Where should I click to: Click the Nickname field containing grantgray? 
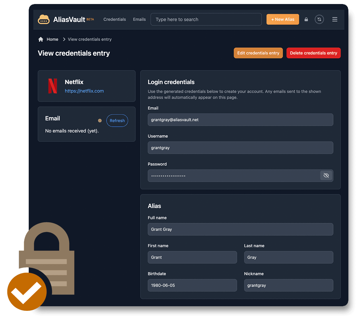tap(288, 285)
